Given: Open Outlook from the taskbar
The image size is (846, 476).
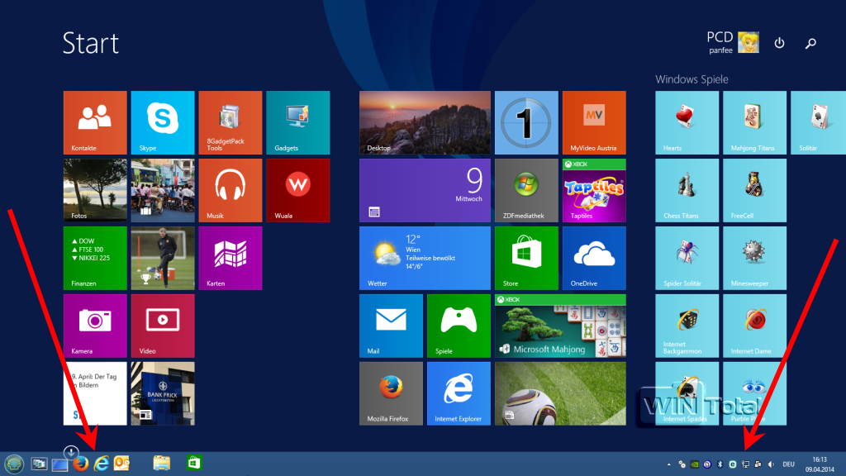Looking at the screenshot, I should 121,464.
